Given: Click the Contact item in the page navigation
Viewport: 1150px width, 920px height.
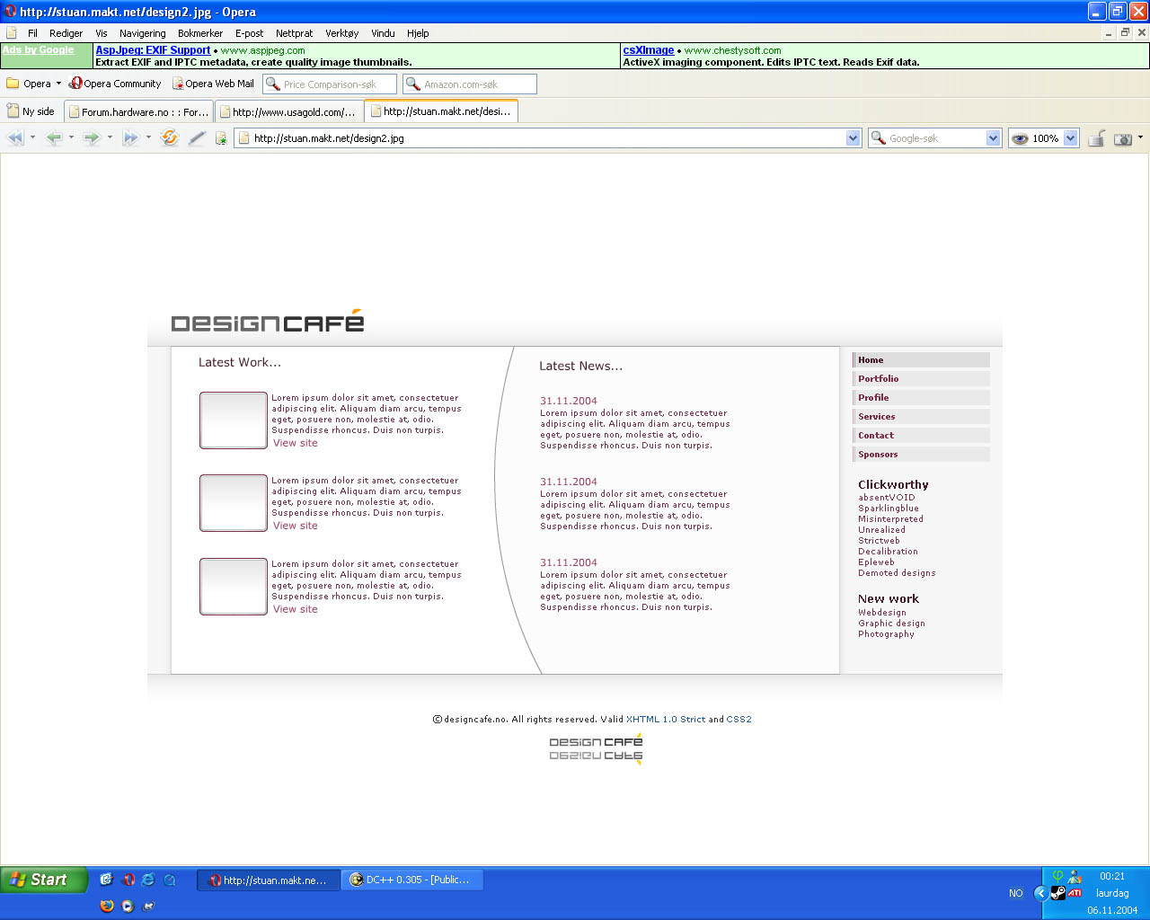Looking at the screenshot, I should 921,436.
